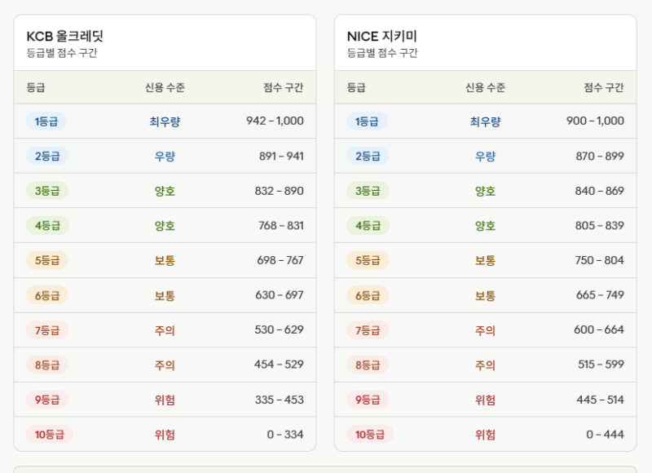Click the 665 – 749 score range
Viewport: 652px width, 473px height.
pos(600,295)
